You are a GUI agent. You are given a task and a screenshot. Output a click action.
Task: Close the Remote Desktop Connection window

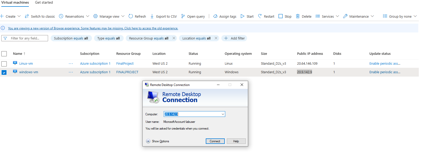click(242, 85)
